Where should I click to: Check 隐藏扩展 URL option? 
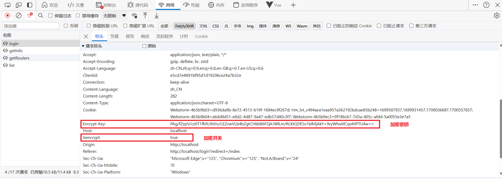(125, 26)
